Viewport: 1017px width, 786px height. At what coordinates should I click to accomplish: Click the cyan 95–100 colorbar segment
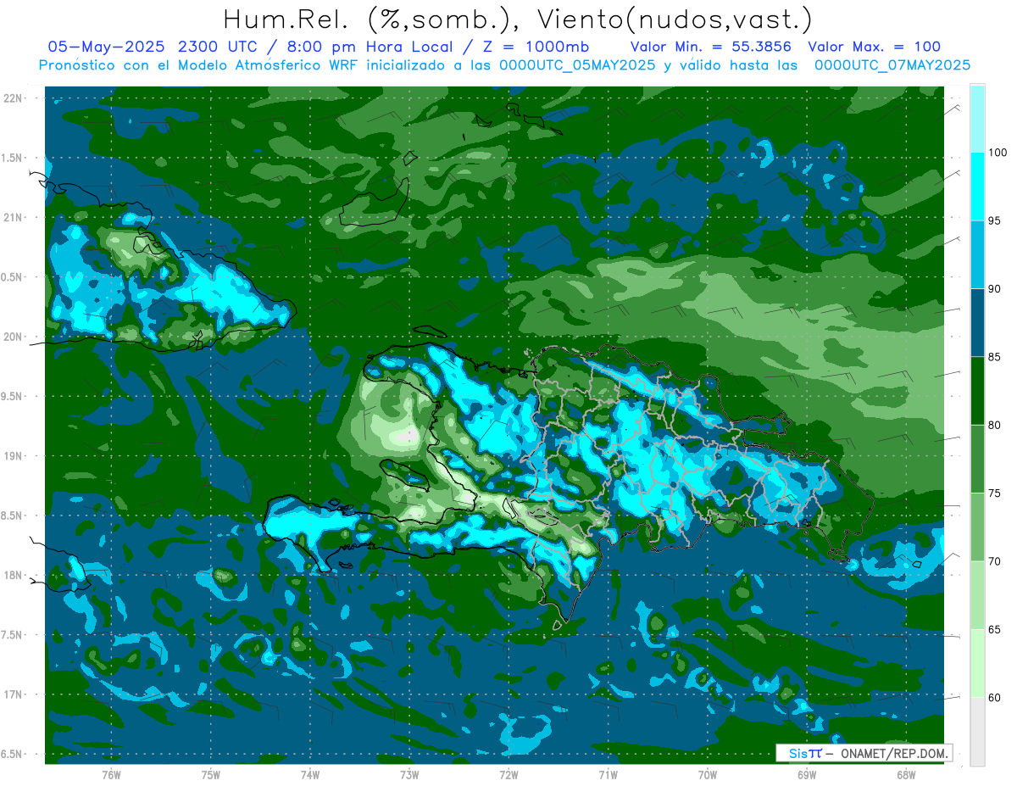tap(977, 187)
